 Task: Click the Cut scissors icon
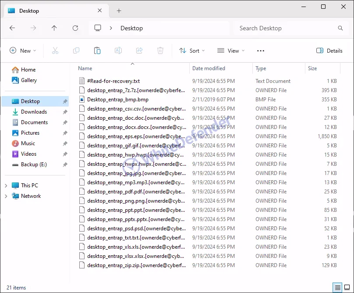point(55,51)
